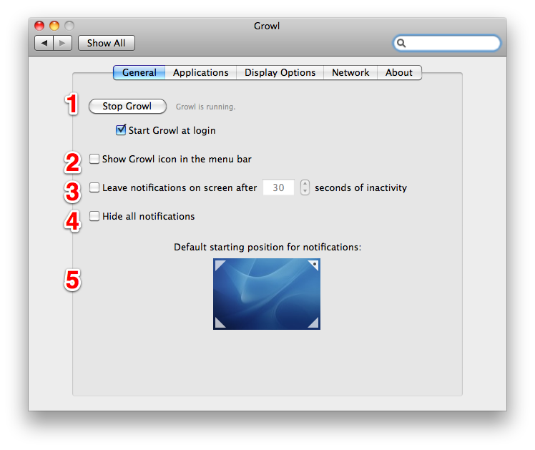Increase inactivity seconds with stepper up arrow
The width and height of the screenshot is (535, 450).
[x=305, y=184]
